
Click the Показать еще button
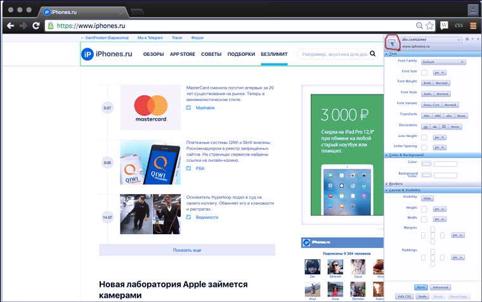click(187, 250)
